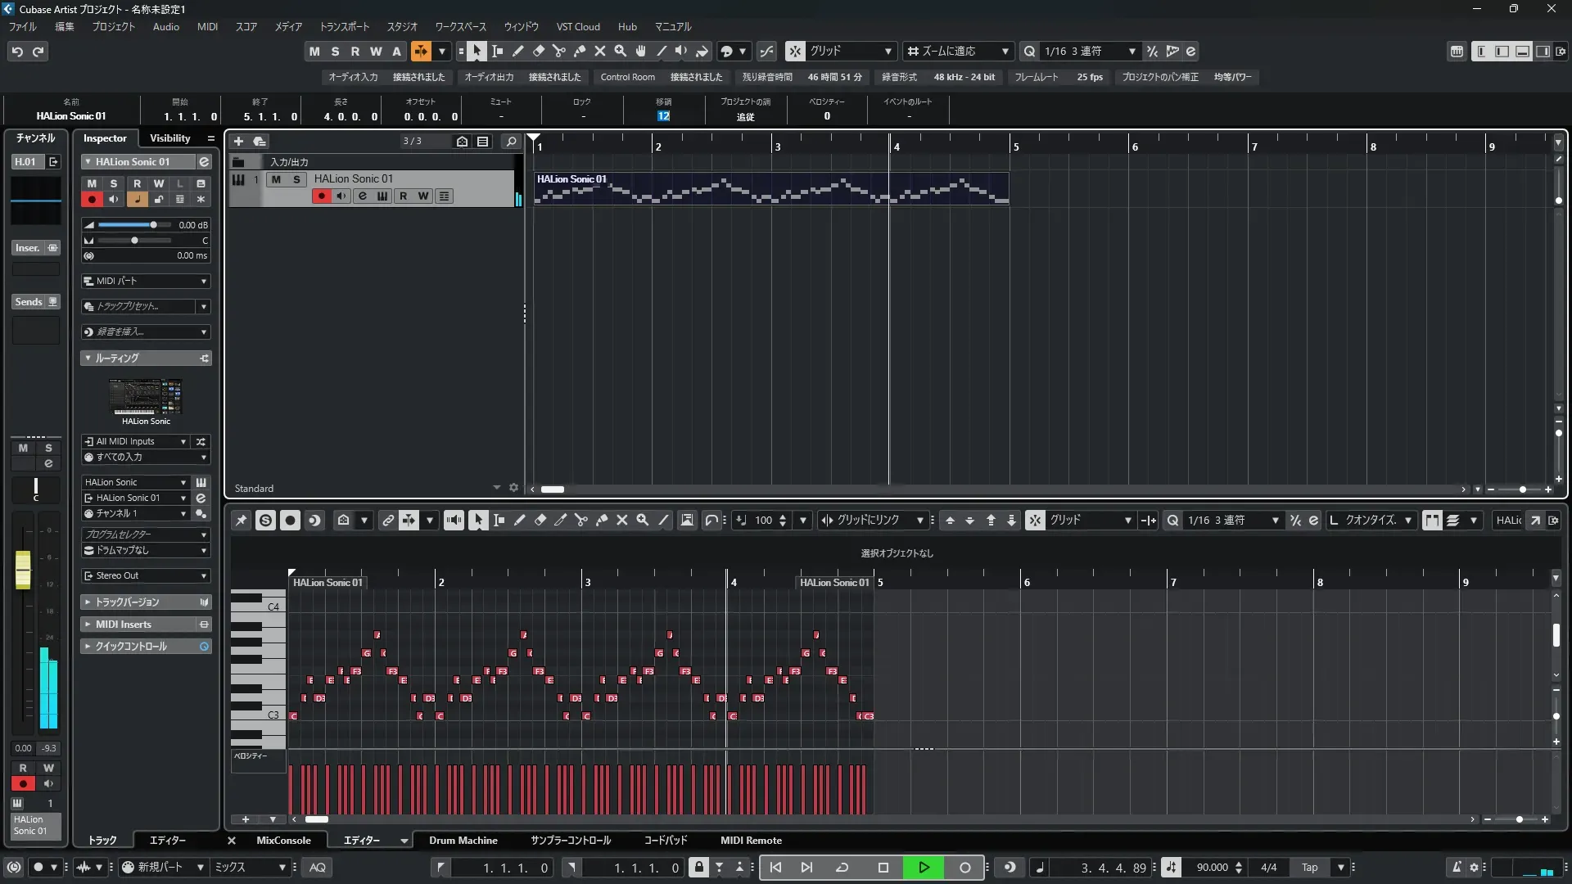The image size is (1572, 884).
Task: Click the Tap tempo button
Action: 1309,868
